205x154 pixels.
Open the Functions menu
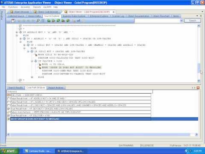point(13,7)
